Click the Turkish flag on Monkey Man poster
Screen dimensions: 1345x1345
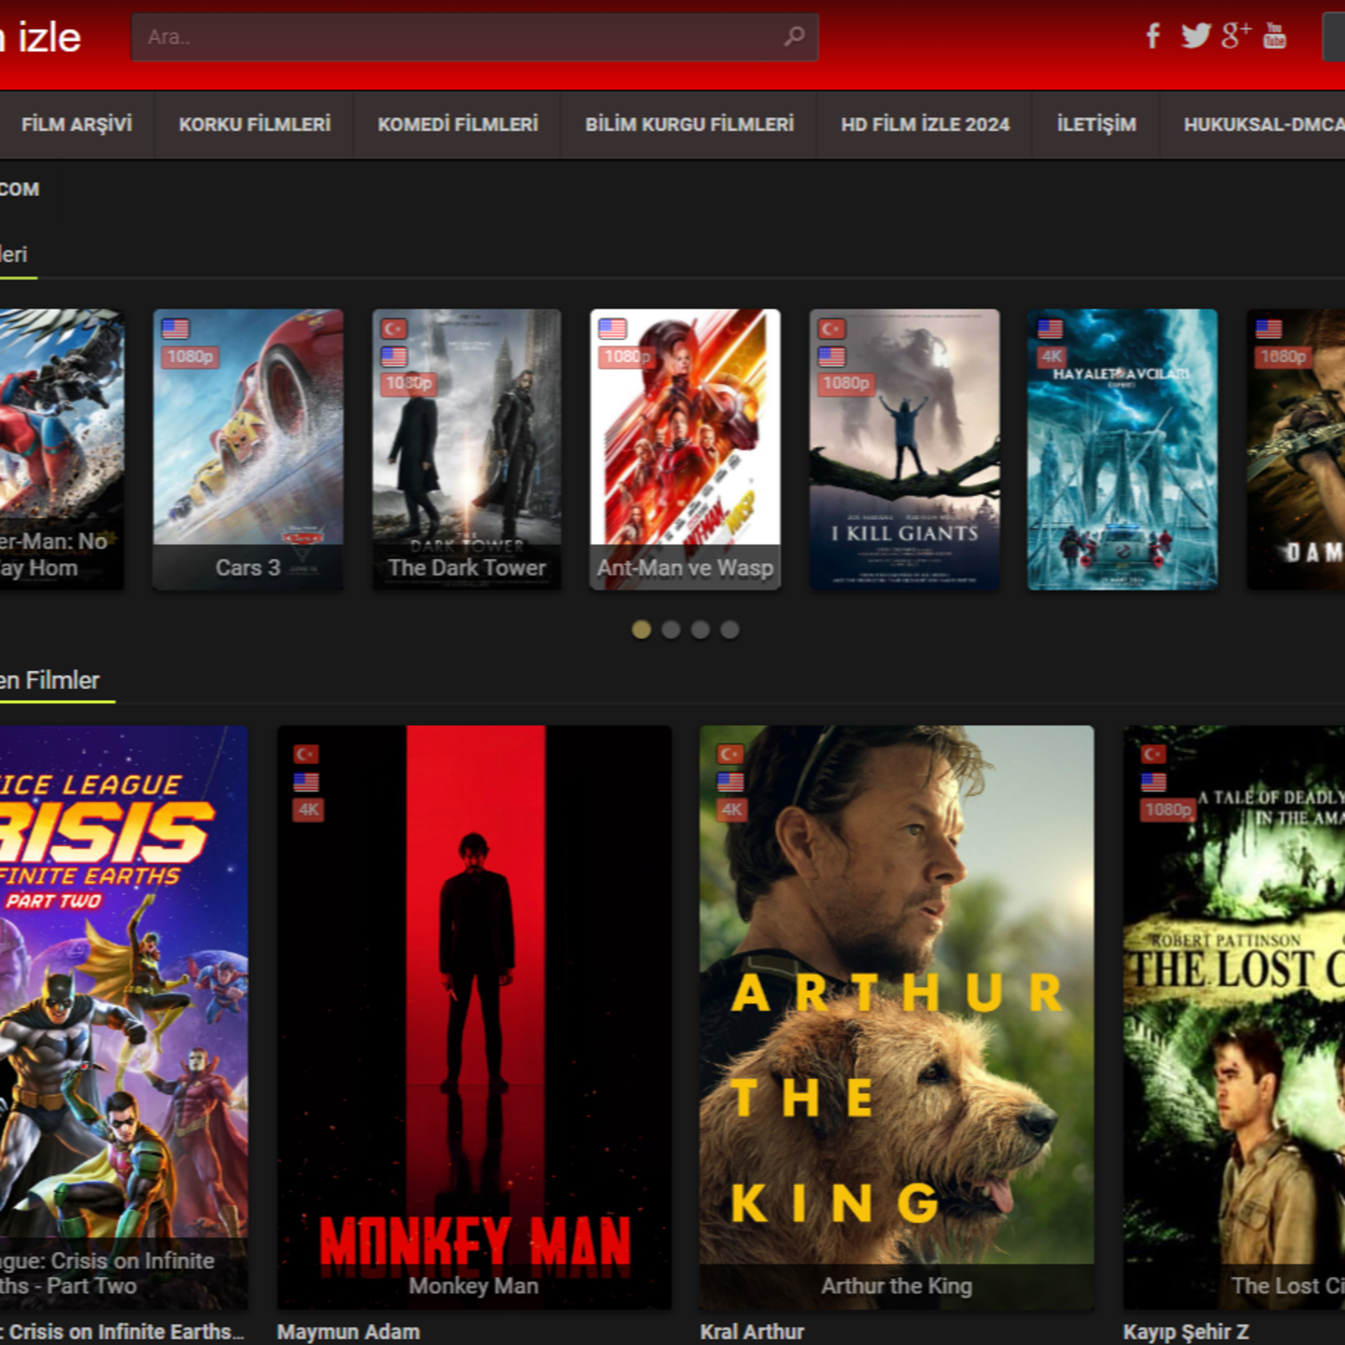[x=306, y=754]
